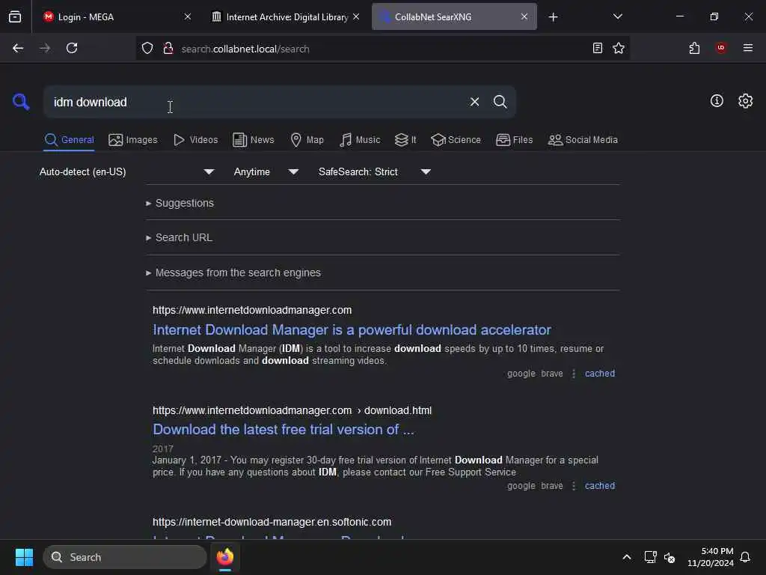Open engine options dots for second result
Screen dimensions: 766x575
(574, 486)
